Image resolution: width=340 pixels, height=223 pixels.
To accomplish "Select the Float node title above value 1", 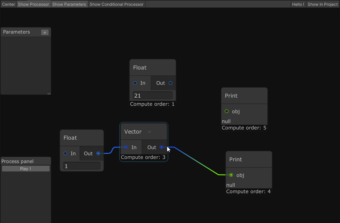I will 70,138.
